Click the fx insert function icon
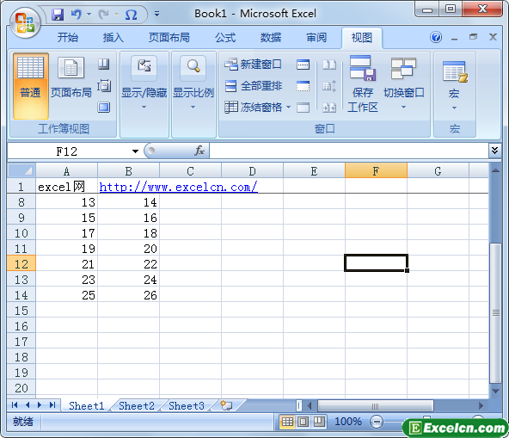This screenshot has width=509, height=438. 199,151
